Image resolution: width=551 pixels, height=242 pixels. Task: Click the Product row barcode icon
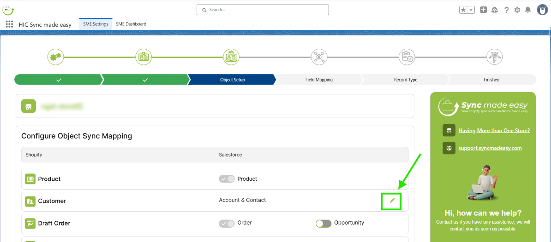[30, 179]
